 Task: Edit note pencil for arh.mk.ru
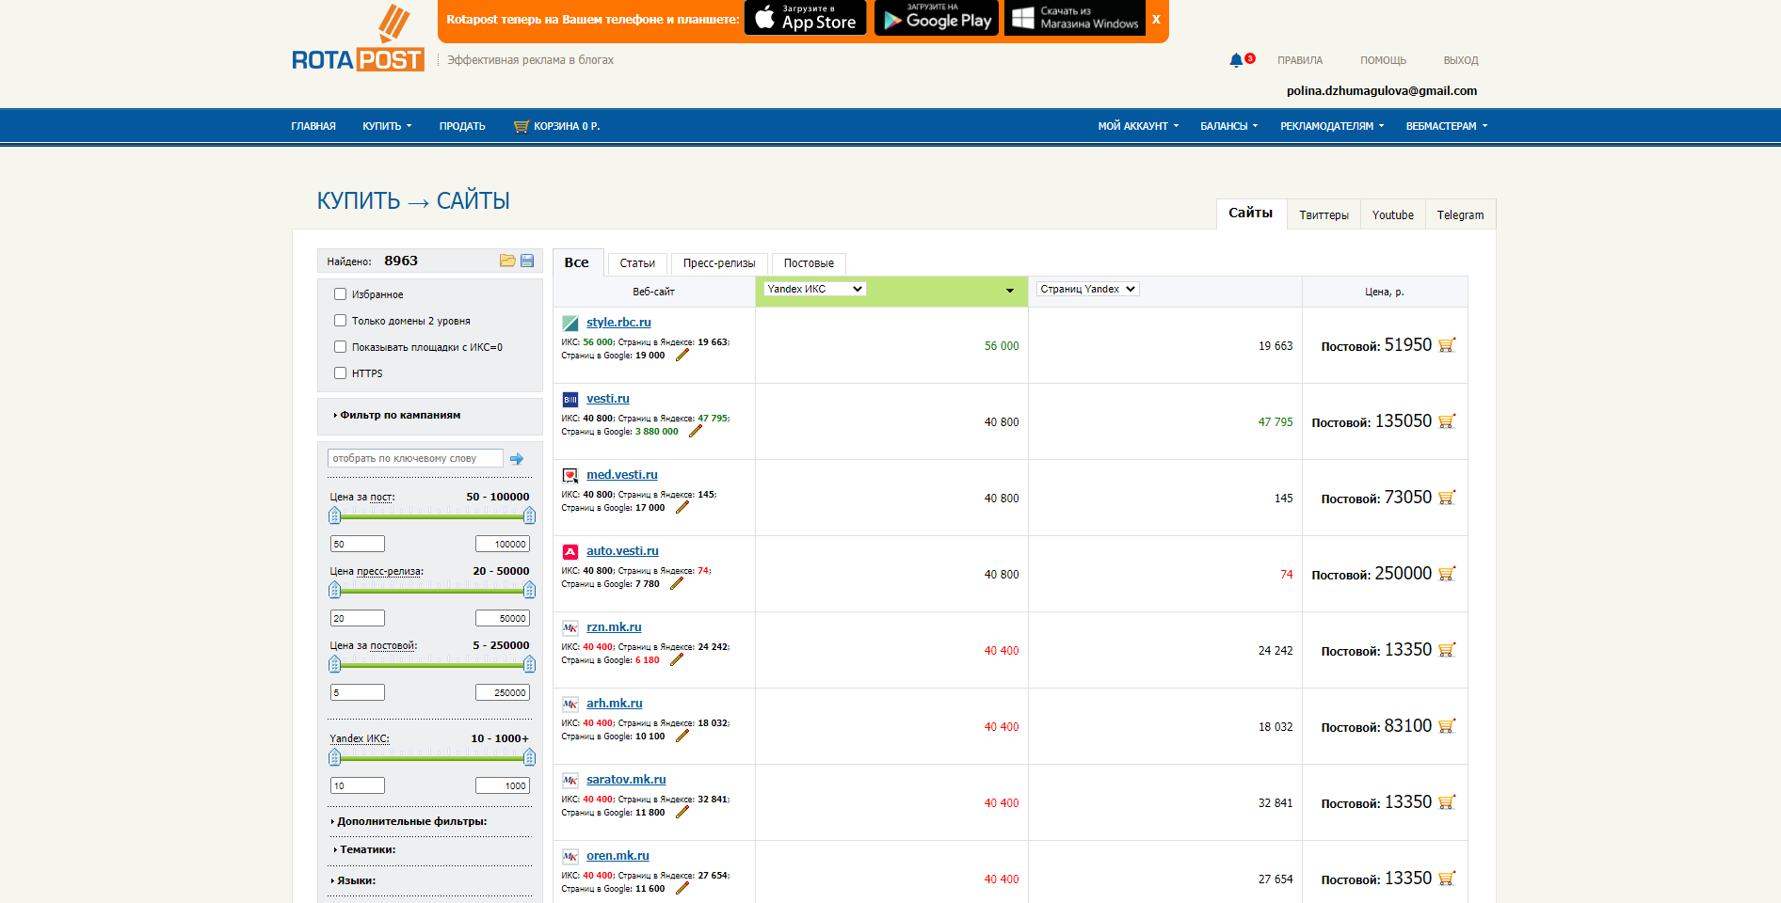click(682, 736)
